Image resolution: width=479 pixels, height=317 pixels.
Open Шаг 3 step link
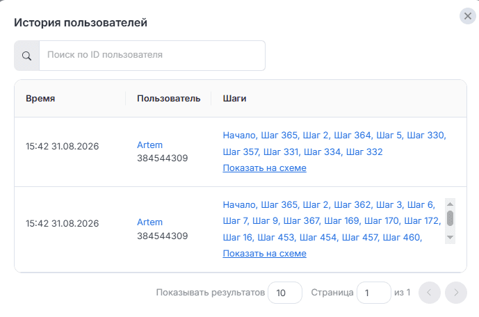pos(389,204)
